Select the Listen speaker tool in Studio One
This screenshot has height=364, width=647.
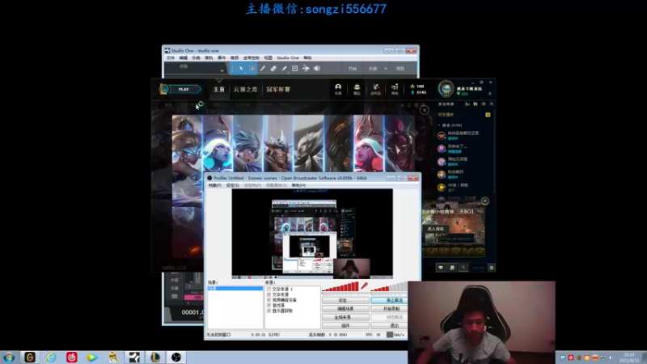(x=316, y=69)
